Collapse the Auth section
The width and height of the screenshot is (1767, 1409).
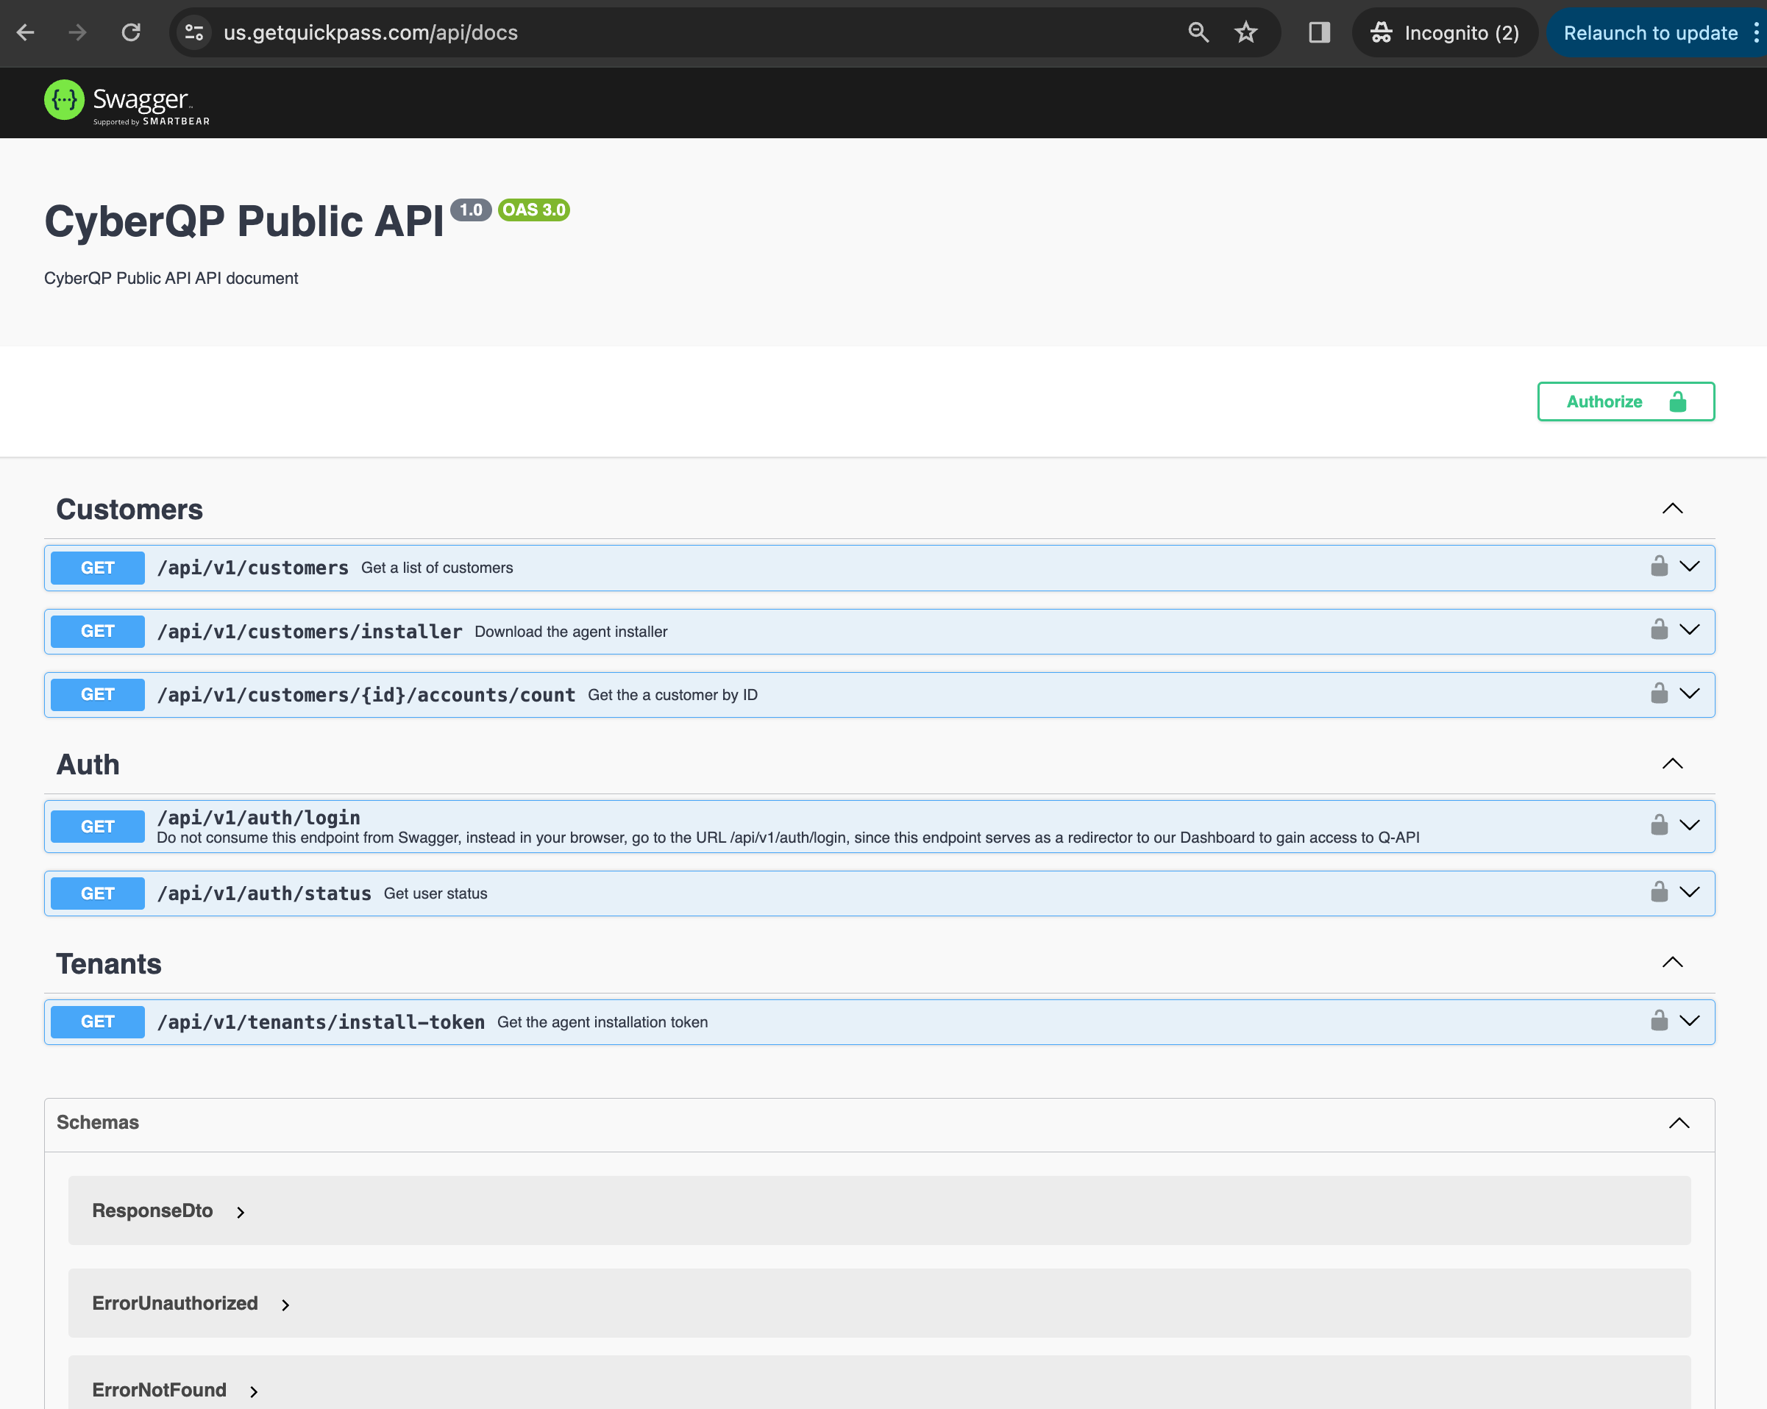point(1672,763)
